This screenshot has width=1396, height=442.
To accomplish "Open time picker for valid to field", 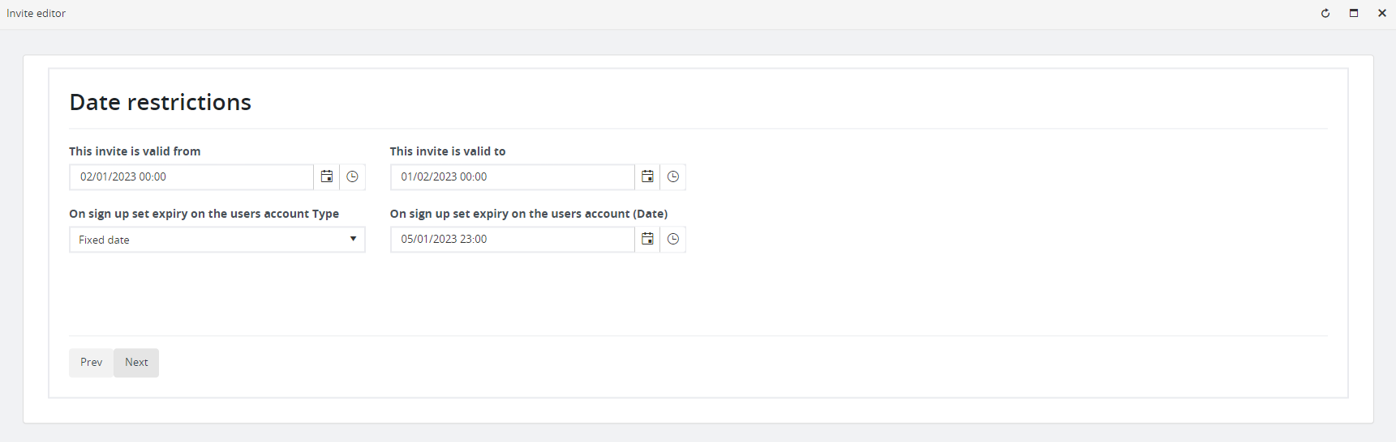I will point(673,176).
